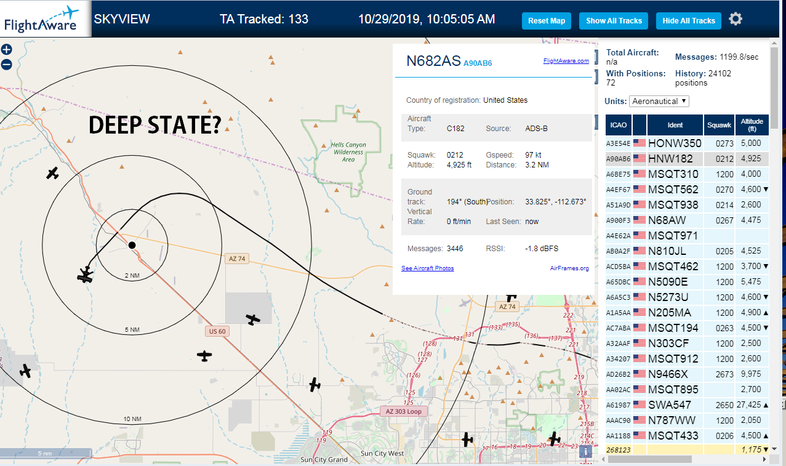The image size is (786, 466).
Task: Click the US flag in SWA547 row
Action: click(640, 405)
